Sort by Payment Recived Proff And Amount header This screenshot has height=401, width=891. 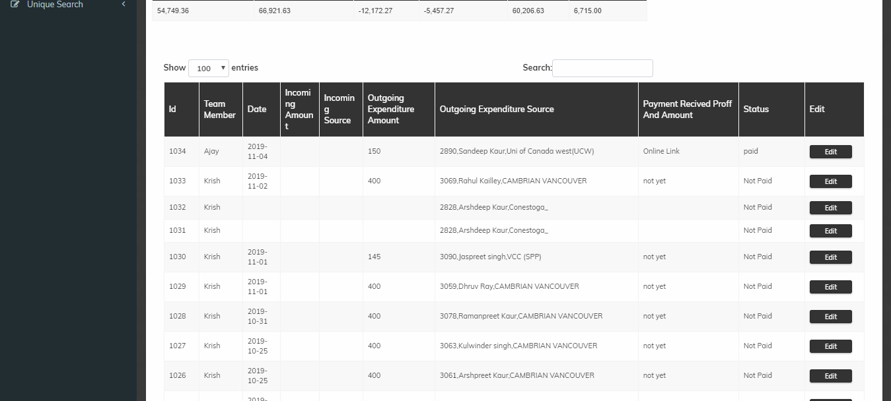click(688, 109)
